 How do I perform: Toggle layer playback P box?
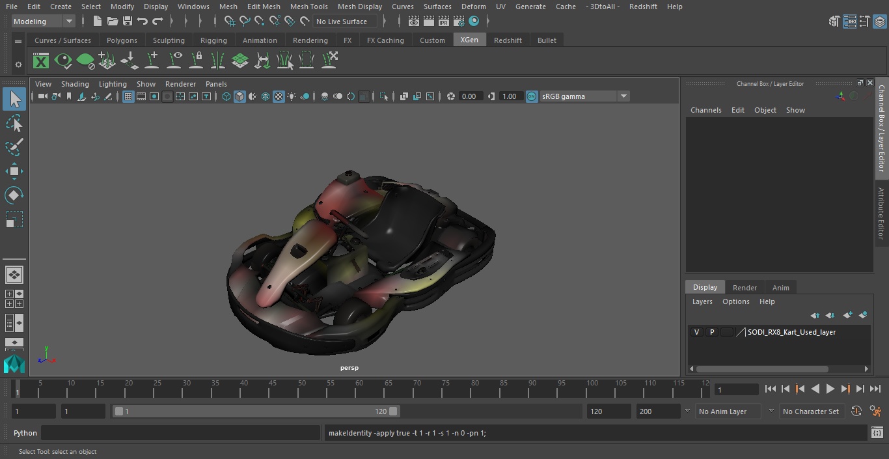tap(711, 332)
